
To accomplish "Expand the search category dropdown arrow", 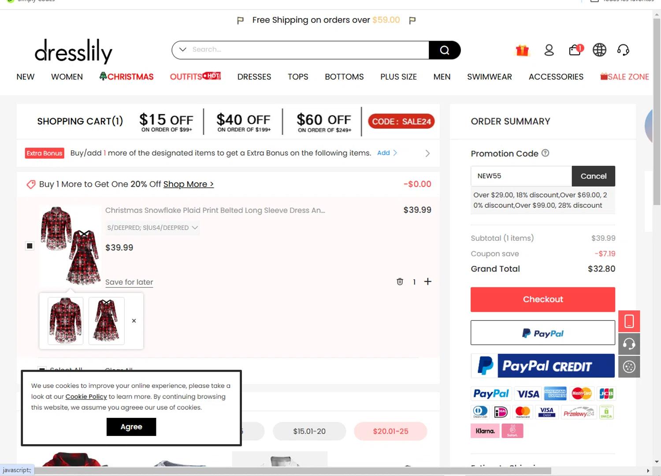I will (182, 49).
